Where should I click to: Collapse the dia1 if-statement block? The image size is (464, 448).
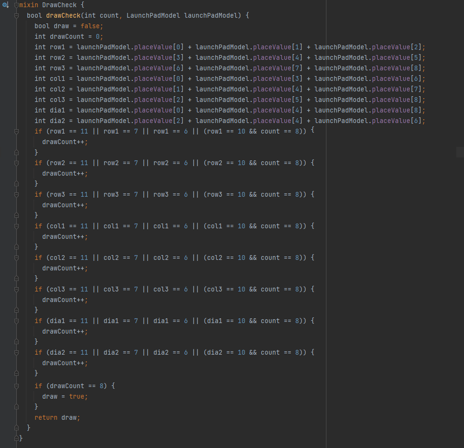pos(16,321)
